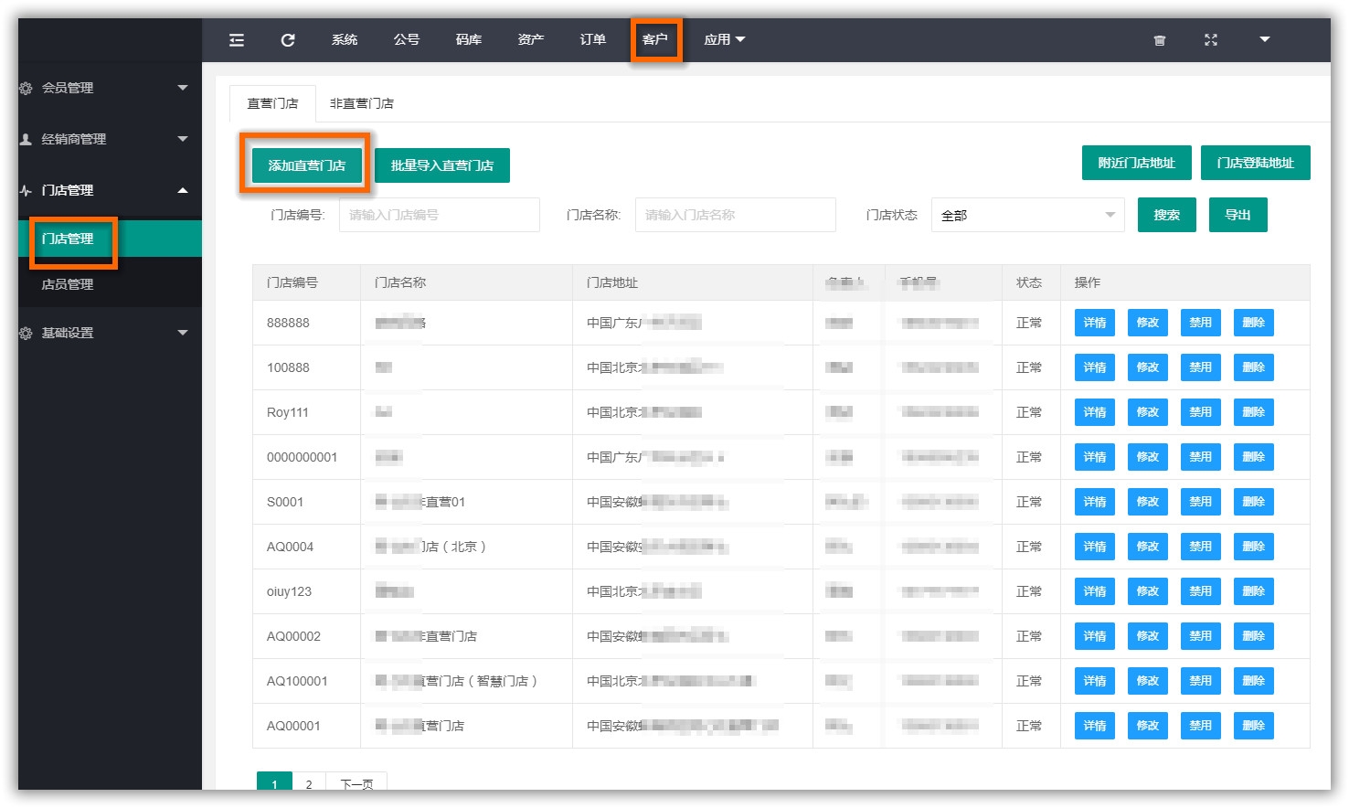The height and width of the screenshot is (808, 1349).
Task: Click 禁用 for store oiuy123
Action: click(1201, 591)
